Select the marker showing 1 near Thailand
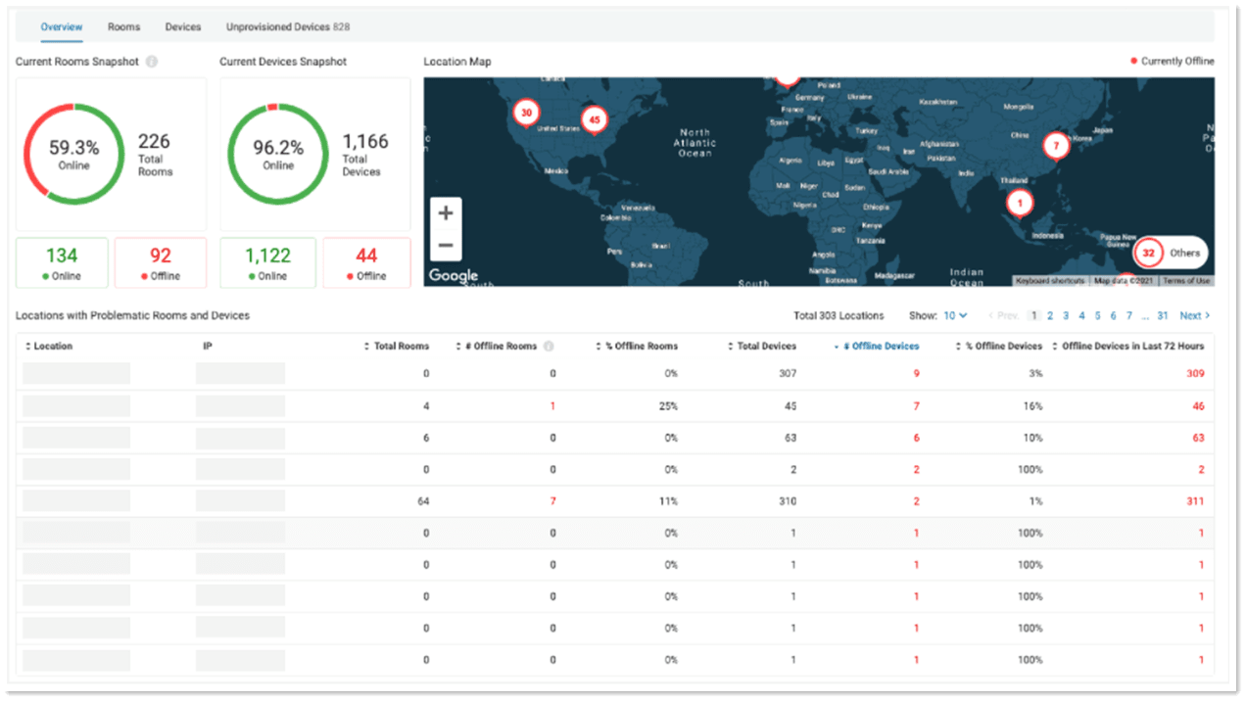This screenshot has width=1246, height=701. [1020, 203]
